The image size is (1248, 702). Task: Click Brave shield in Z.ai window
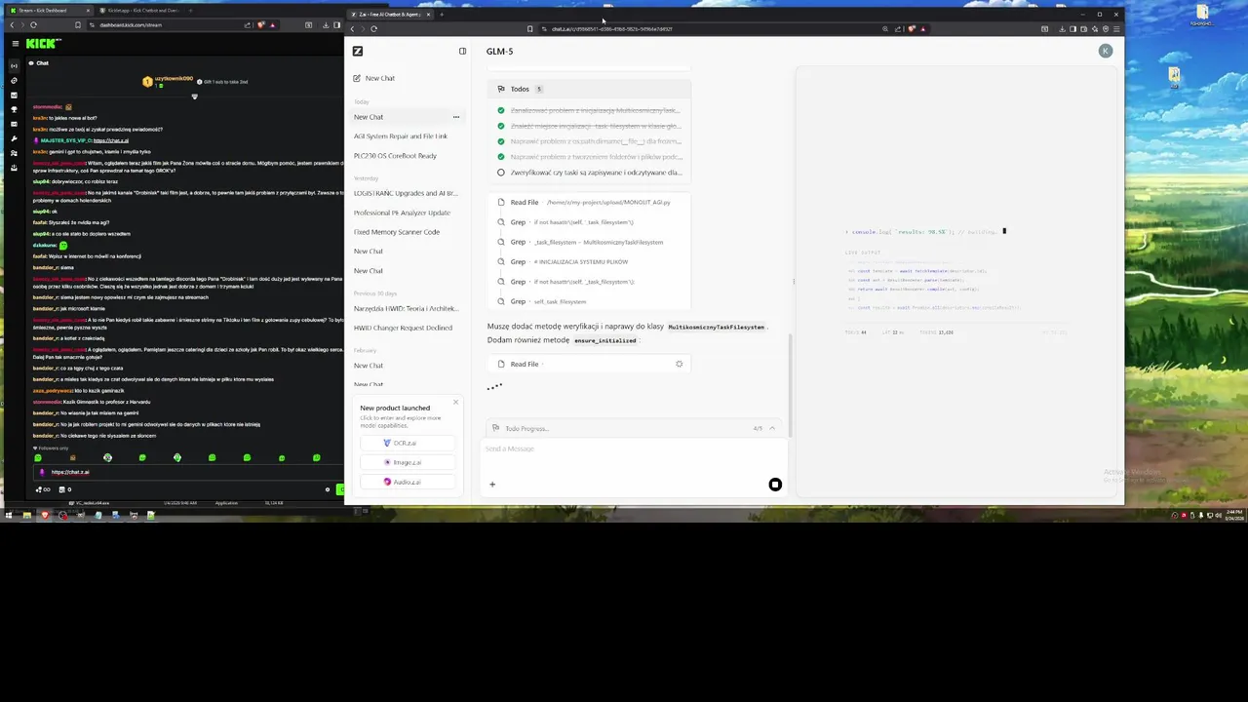912,28
